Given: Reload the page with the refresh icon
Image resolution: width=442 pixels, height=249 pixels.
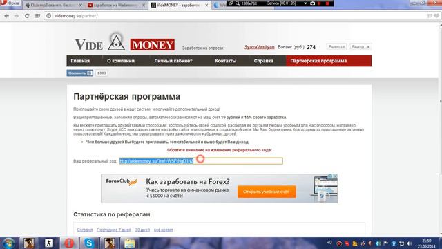Looking at the screenshot, I should [x=27, y=16].
